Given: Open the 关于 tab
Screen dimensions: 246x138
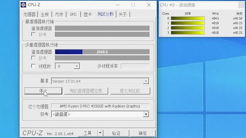Looking at the screenshot, I should [x=123, y=15].
